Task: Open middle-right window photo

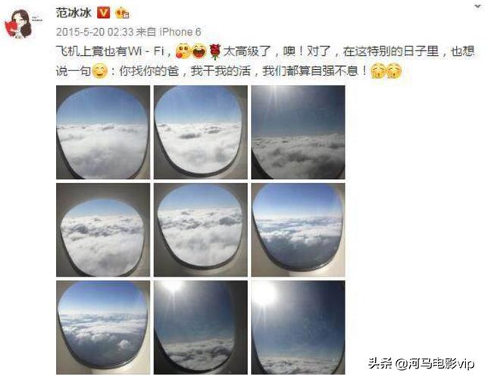Action: [x=298, y=230]
